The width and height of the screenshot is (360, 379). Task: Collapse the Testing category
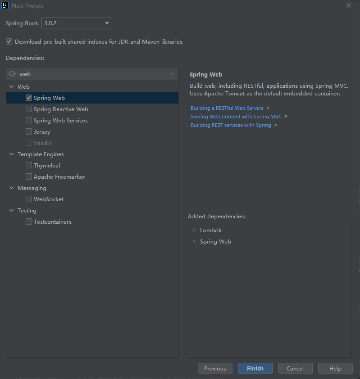click(x=11, y=210)
